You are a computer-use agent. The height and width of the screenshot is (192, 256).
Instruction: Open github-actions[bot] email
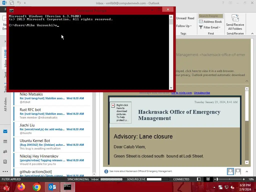coord(52,172)
